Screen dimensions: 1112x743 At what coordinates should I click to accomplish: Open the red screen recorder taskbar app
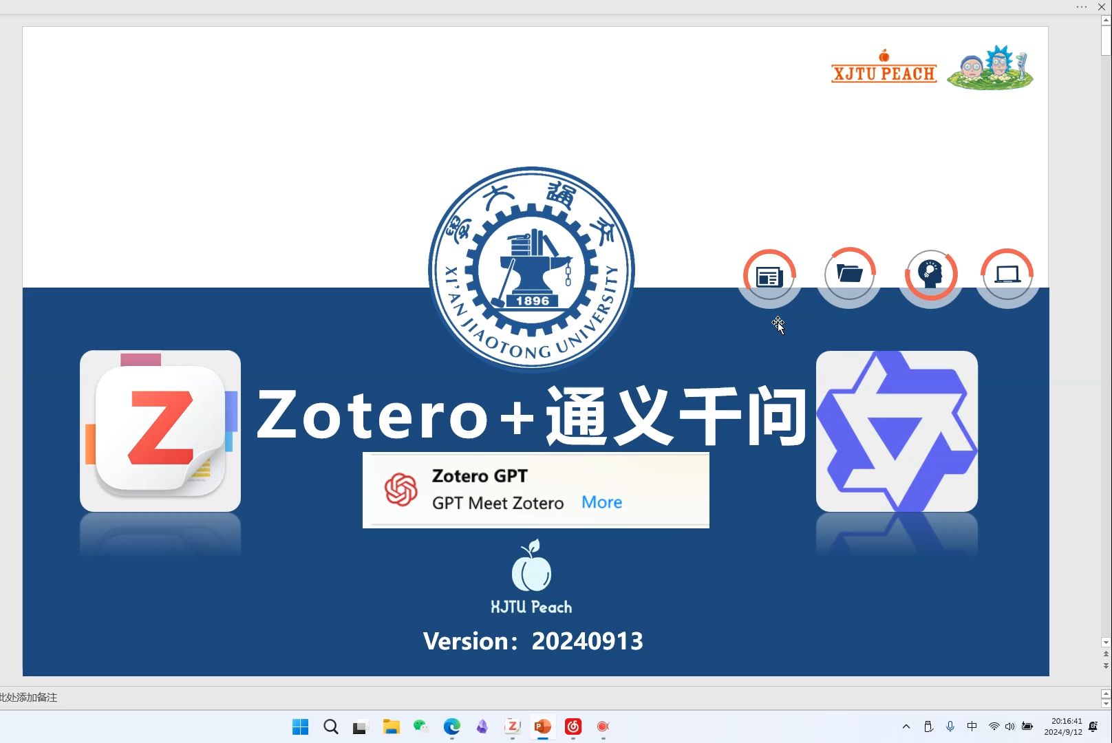point(603,726)
